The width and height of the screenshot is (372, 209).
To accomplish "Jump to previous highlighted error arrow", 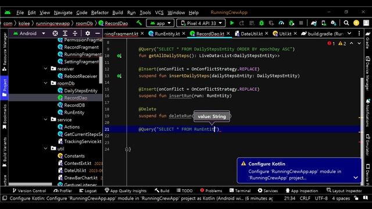I will [x=351, y=44].
